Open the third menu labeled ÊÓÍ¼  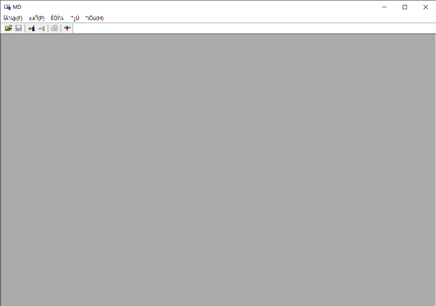click(57, 18)
